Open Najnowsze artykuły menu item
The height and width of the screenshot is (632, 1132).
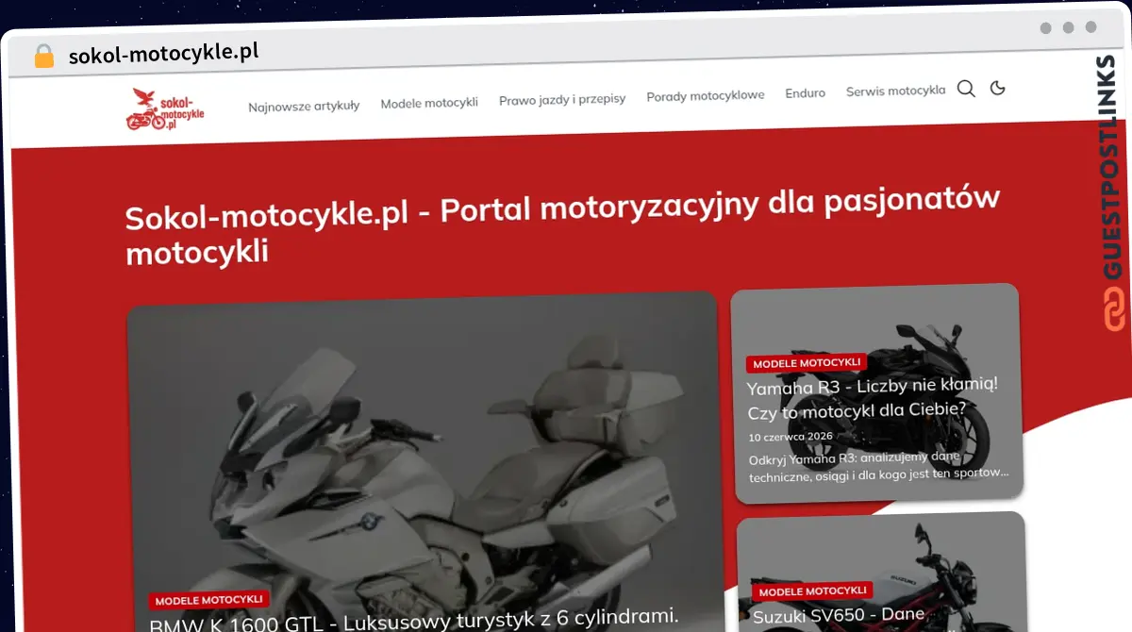[x=304, y=106]
